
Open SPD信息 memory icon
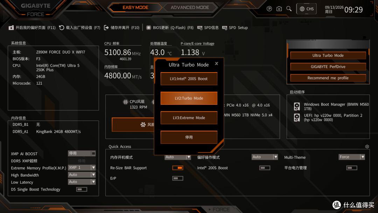coord(199,28)
